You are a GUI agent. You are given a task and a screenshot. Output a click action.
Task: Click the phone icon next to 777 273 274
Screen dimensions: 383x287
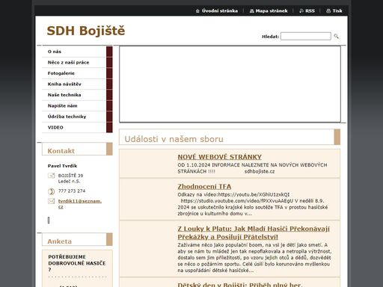tap(51, 191)
